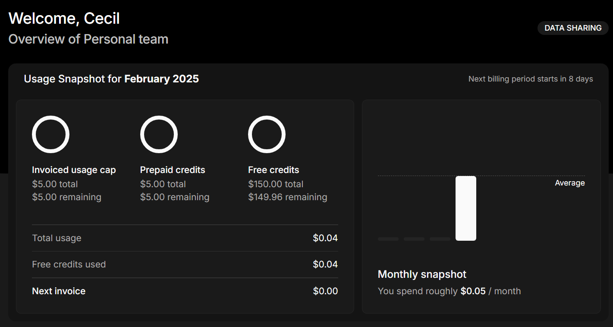Click the Prepaid credits ring icon

[x=159, y=134]
